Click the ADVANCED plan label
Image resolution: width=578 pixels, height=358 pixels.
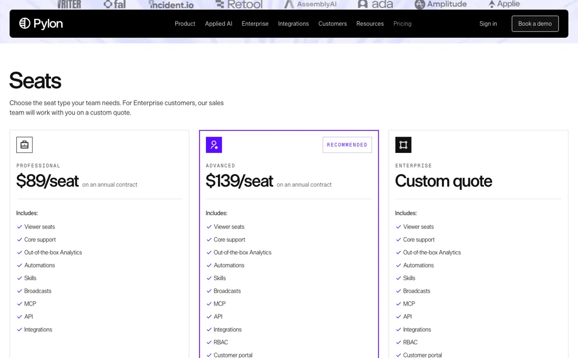click(221, 166)
